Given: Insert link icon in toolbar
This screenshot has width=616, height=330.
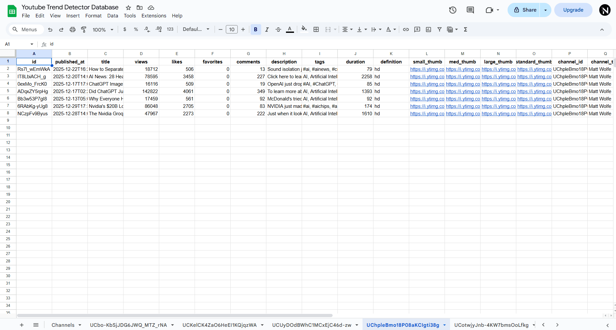Looking at the screenshot, I should (x=406, y=30).
